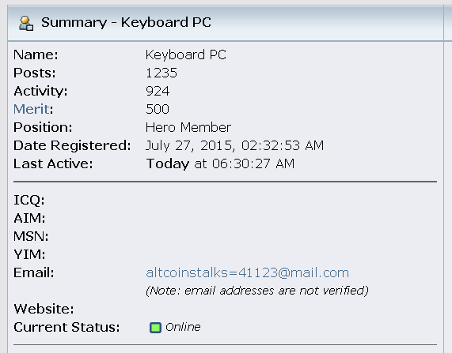Click the green Online status icon

(x=155, y=328)
